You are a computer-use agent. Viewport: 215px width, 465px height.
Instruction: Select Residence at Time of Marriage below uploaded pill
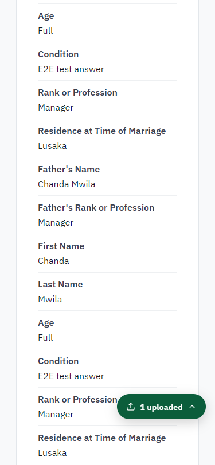(x=102, y=438)
